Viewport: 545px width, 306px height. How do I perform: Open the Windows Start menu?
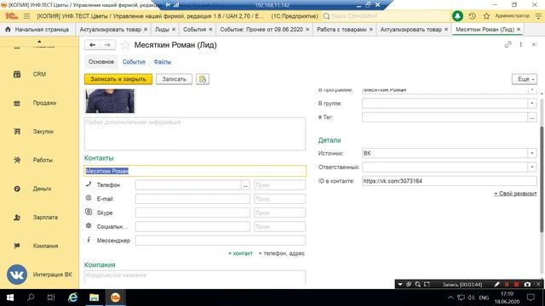click(10, 297)
